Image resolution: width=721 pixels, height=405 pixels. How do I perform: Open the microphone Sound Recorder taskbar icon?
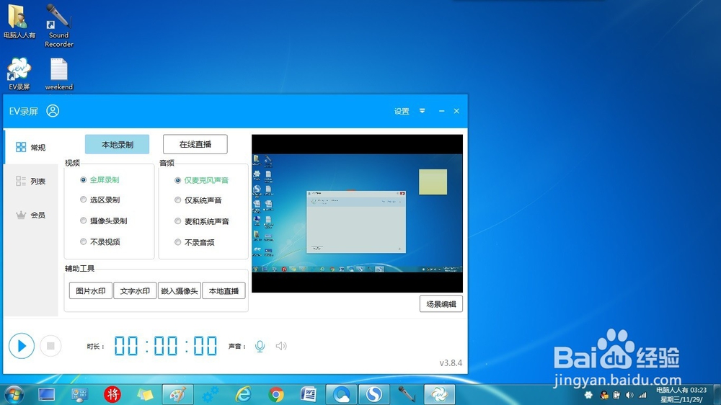(407, 394)
